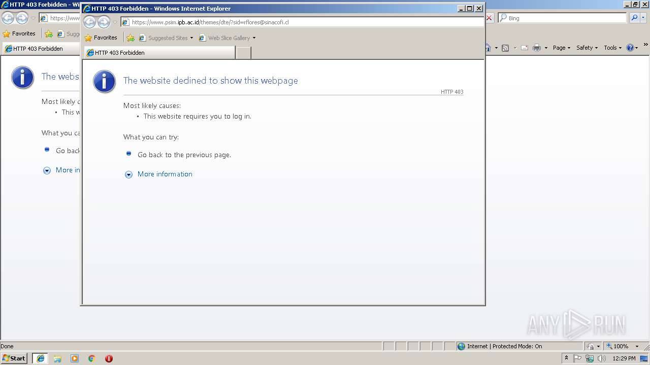Open search provider dropdown arrow
The width and height of the screenshot is (650, 365).
[x=644, y=18]
